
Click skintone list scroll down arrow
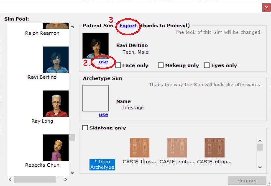point(260,167)
